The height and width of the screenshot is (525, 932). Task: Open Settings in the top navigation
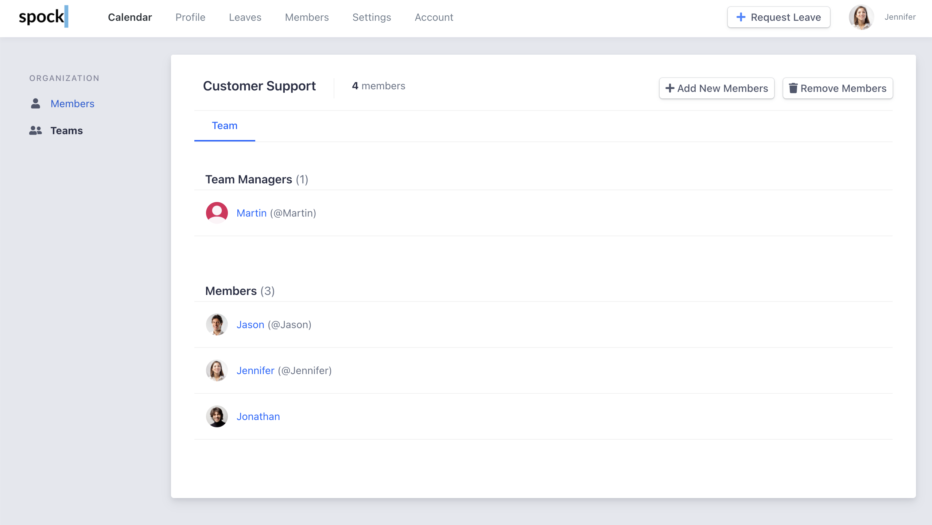[x=372, y=17]
